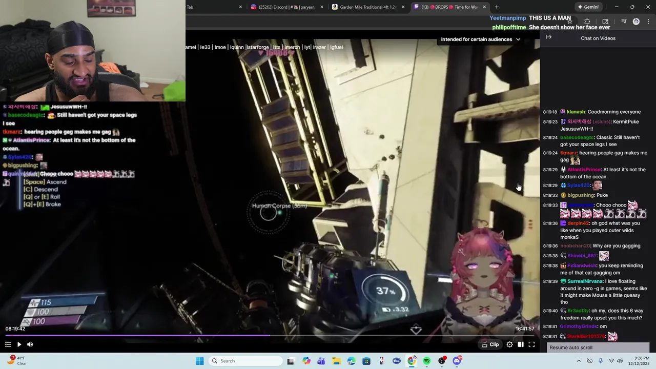The width and height of the screenshot is (656, 369).
Task: Mute the video player volume
Action: pyautogui.click(x=30, y=344)
